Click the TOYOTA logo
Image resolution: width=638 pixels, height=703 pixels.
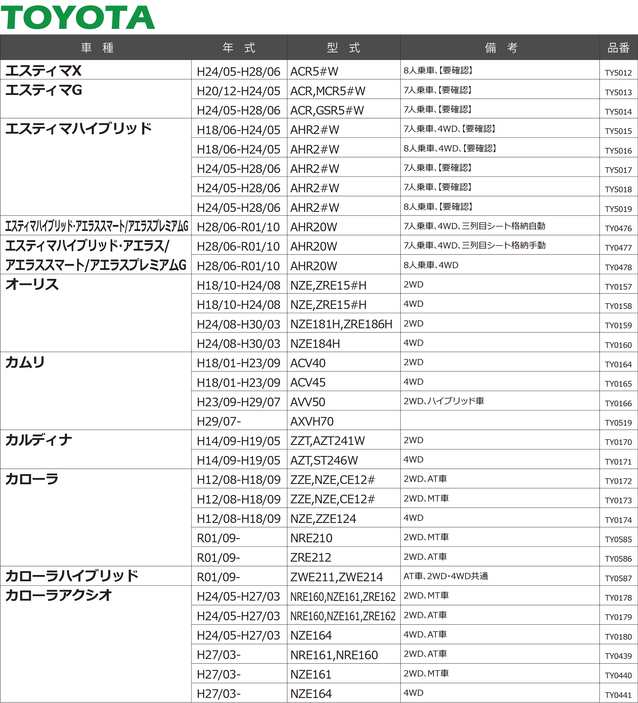(x=77, y=18)
